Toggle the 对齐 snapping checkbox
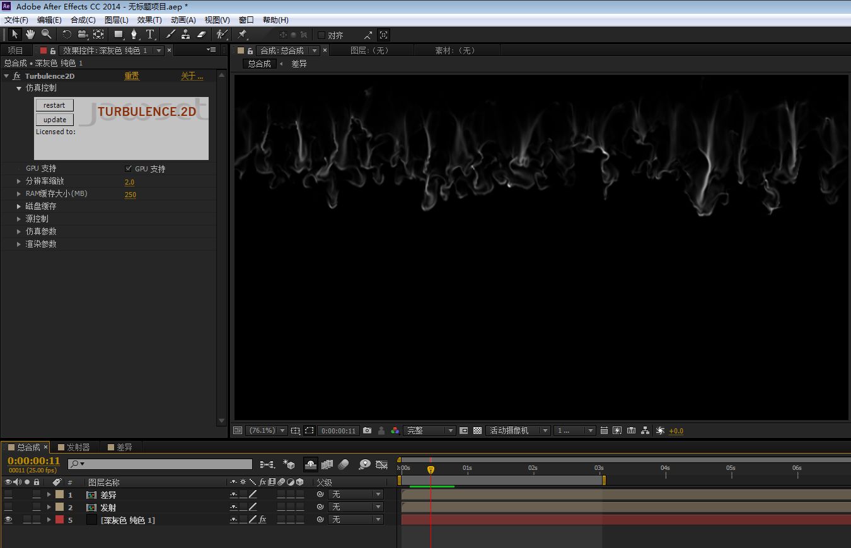 321,35
